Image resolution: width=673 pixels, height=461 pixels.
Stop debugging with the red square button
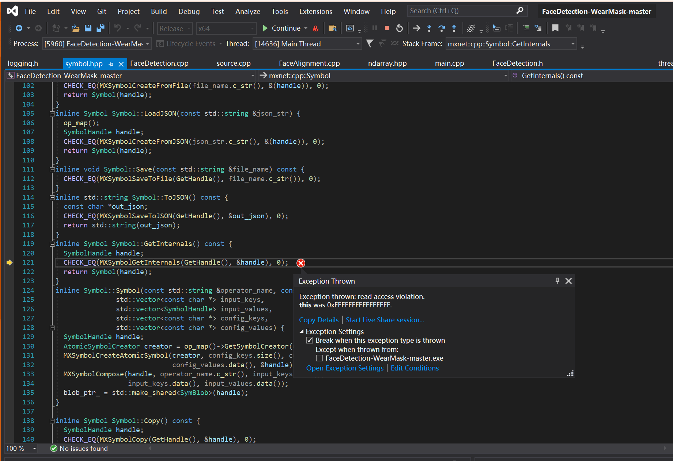click(x=387, y=28)
